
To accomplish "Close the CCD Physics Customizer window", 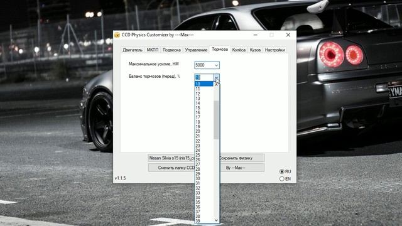I will 288,35.
